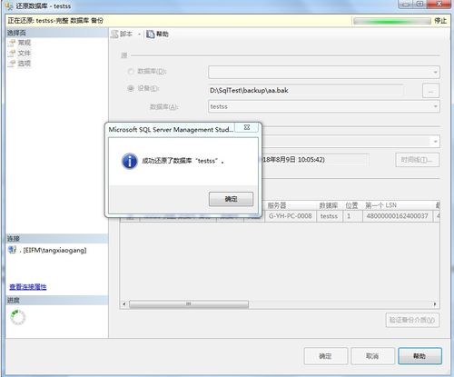The height and width of the screenshot is (377, 454).
Task: Open the destination database dropdown arrow
Action: coord(435,142)
